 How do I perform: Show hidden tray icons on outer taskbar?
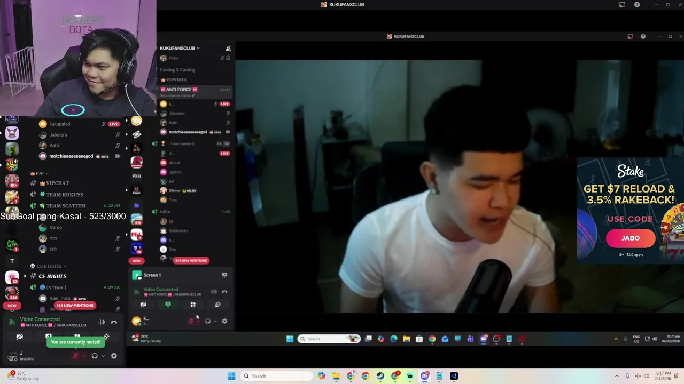coord(617,376)
